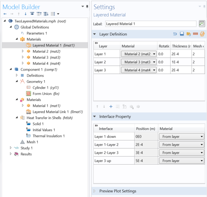This screenshot has width=207, height=197.
Task: Open material dropdown for Layer 3 up interface
Action: coord(181,161)
